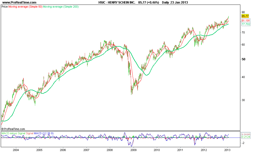Click the 2012 year label

tap(204, 150)
